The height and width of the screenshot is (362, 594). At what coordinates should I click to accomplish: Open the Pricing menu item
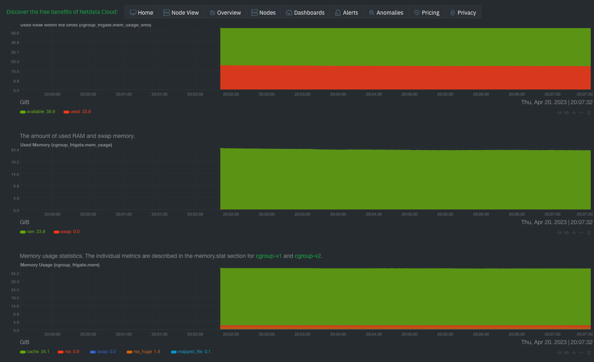(427, 12)
